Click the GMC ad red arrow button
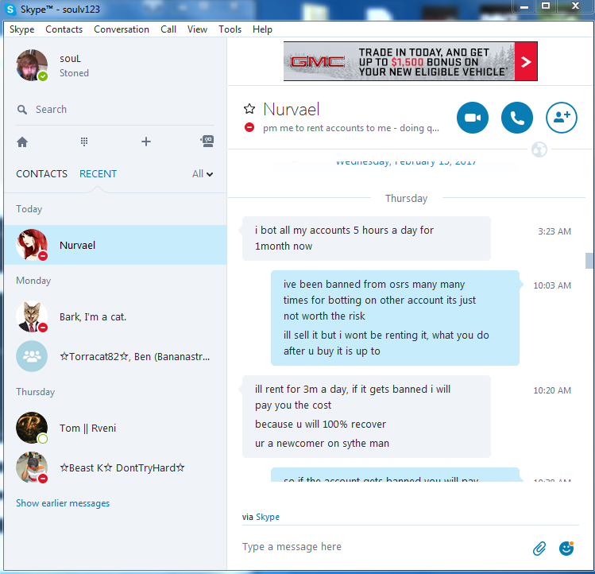Viewport: 595px width, 574px height. (526, 61)
